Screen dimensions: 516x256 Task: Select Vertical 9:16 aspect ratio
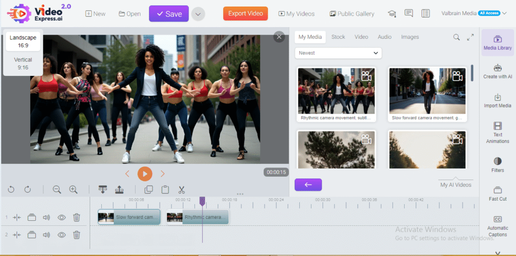coord(23,63)
